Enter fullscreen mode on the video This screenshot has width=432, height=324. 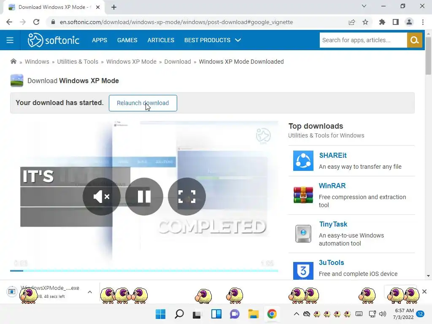click(x=187, y=197)
